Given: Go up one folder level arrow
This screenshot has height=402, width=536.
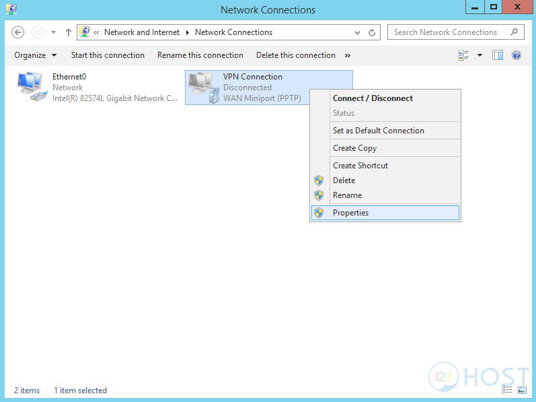Looking at the screenshot, I should pyautogui.click(x=69, y=32).
